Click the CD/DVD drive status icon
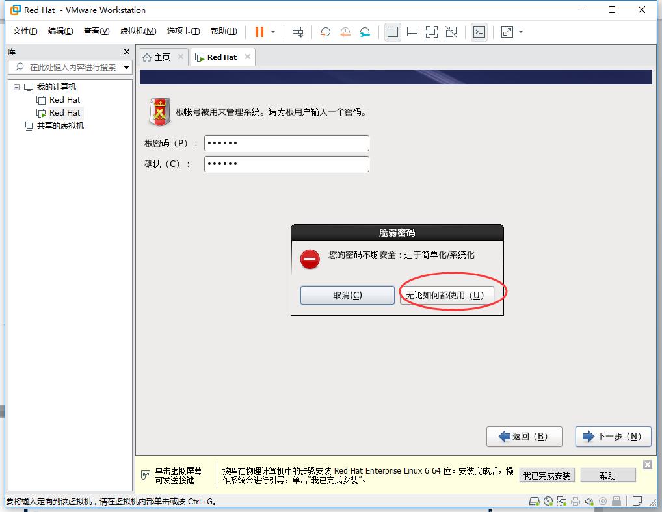 548,501
